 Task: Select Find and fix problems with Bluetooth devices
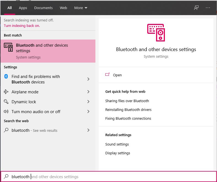coord(48,79)
